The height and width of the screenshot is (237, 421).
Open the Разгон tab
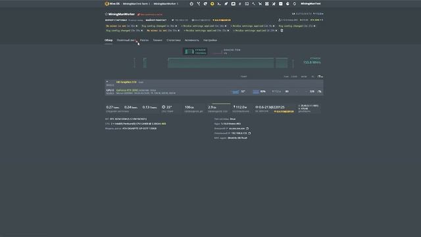click(x=144, y=40)
